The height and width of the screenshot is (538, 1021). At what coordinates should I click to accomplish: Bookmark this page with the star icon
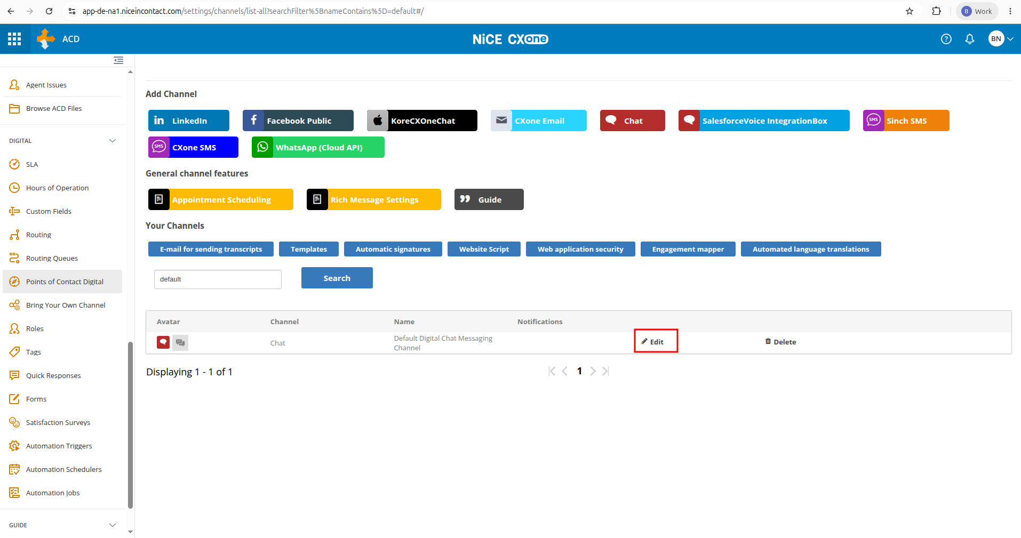910,11
